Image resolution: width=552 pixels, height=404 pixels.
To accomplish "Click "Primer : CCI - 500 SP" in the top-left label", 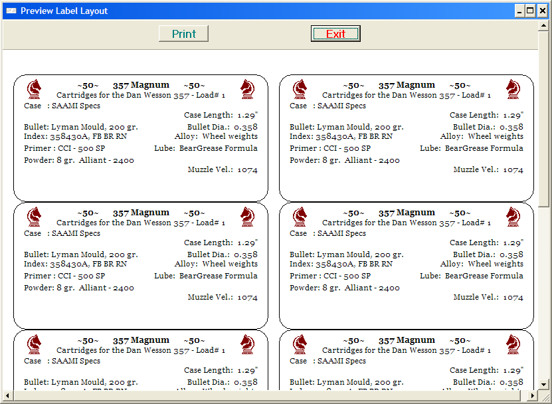I will pyautogui.click(x=64, y=148).
